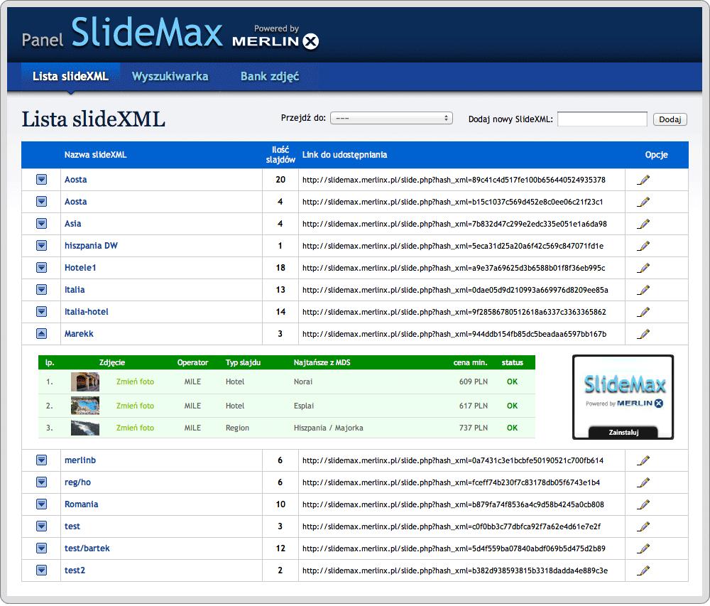Open the Przejdź do dropdown
Screen dimensions: 710x606
coord(391,118)
